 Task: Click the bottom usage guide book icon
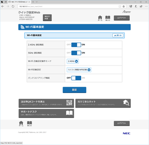29,124
